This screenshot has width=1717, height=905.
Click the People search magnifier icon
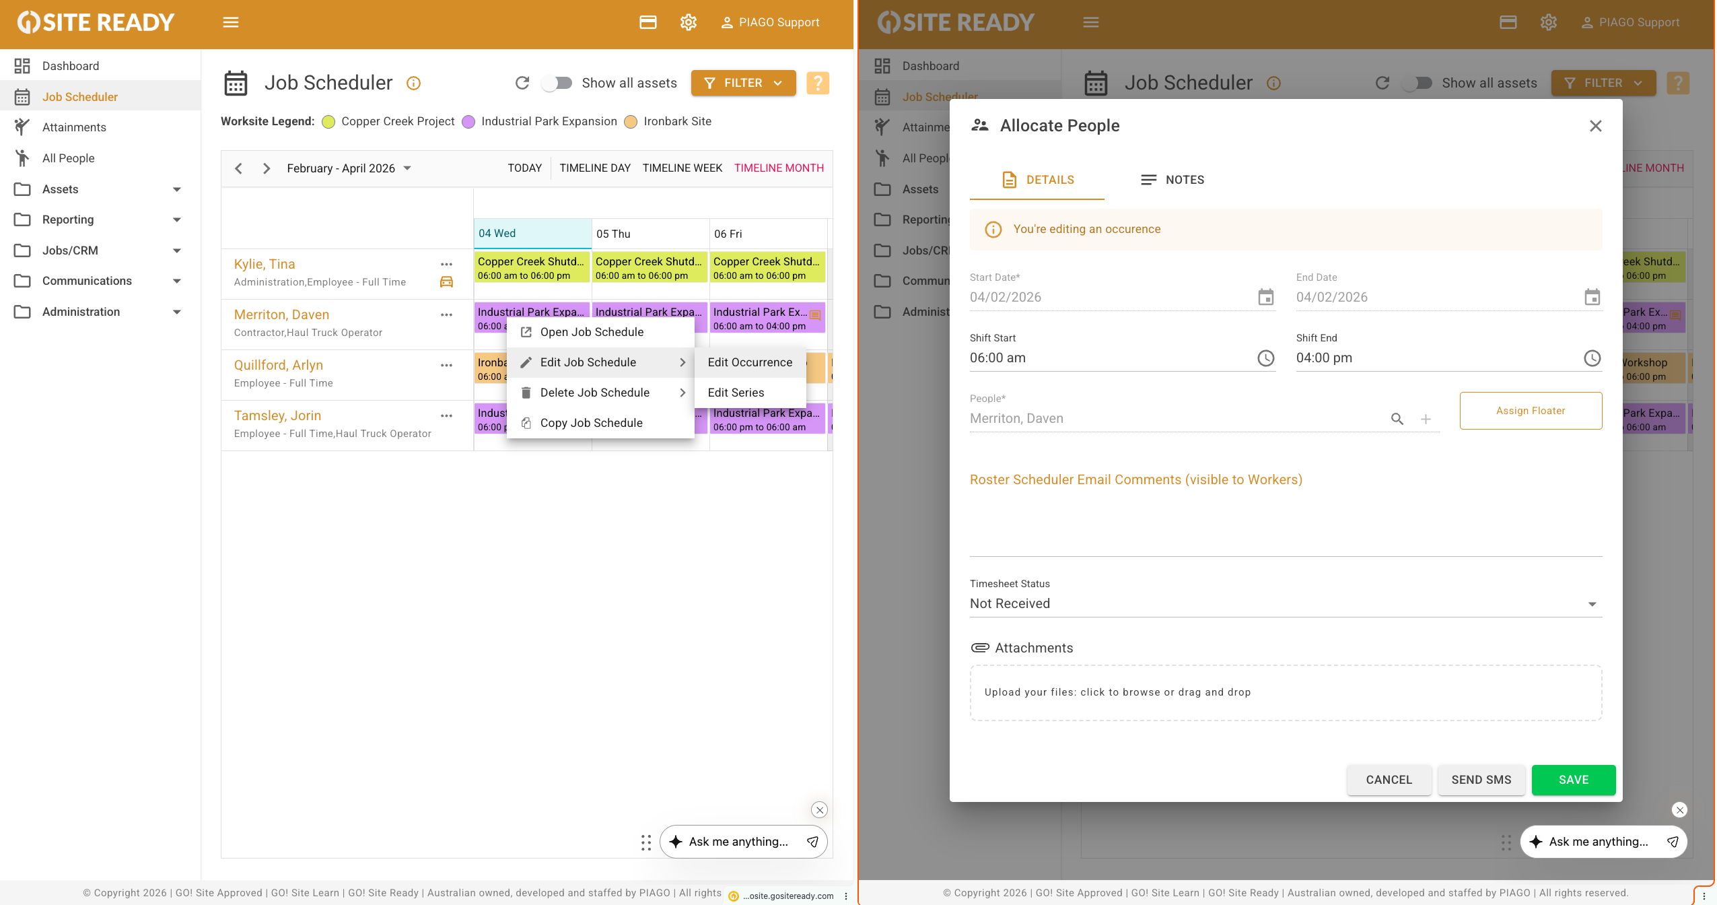pos(1397,419)
